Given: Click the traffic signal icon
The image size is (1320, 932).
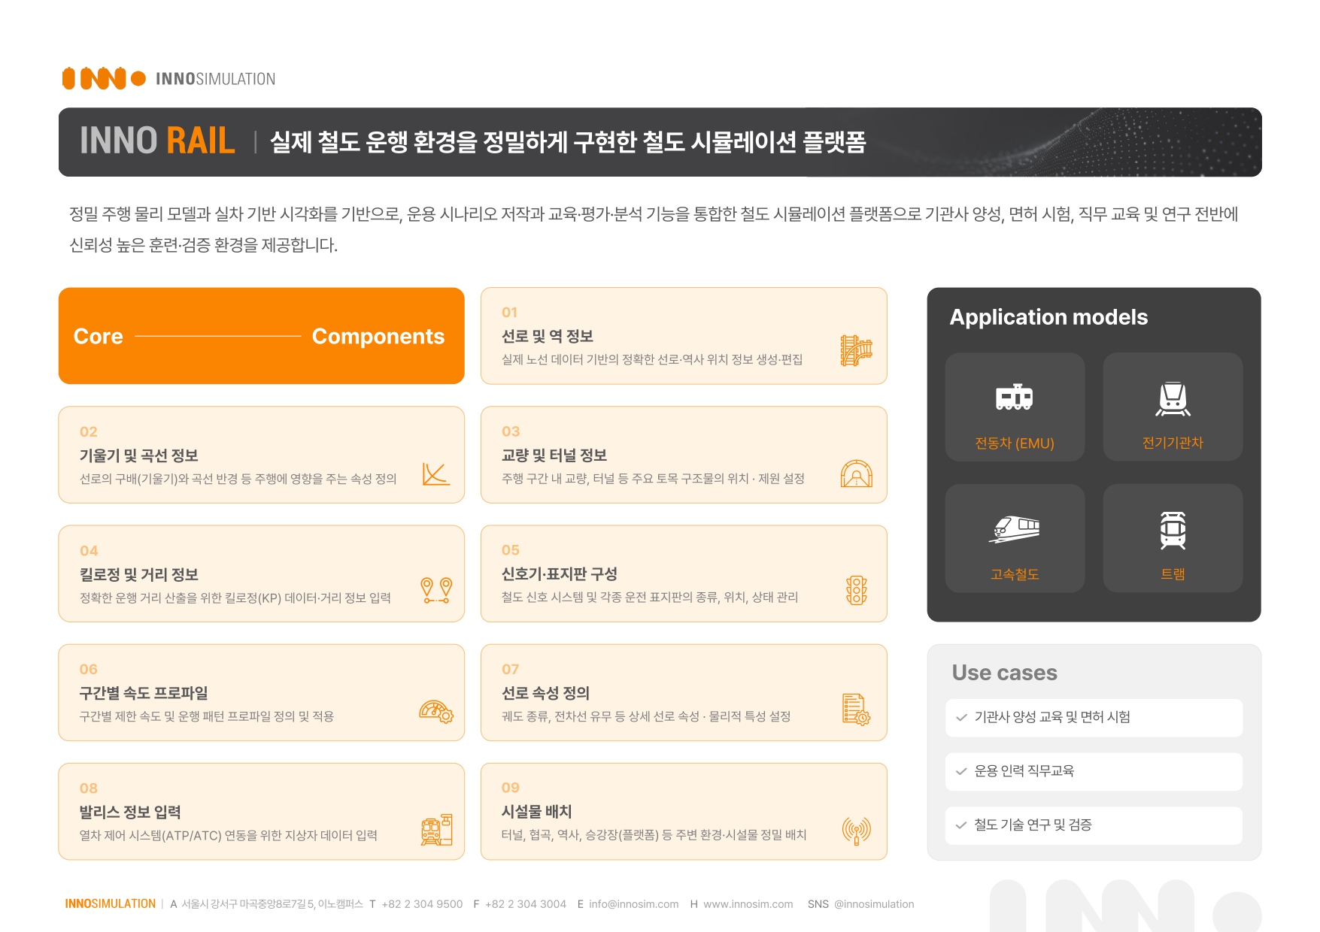Looking at the screenshot, I should click(x=857, y=591).
